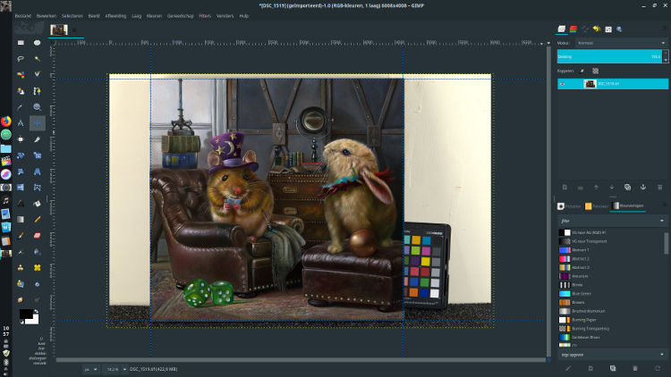Select the highlighted Move tool
The height and width of the screenshot is (377, 671).
click(x=38, y=123)
